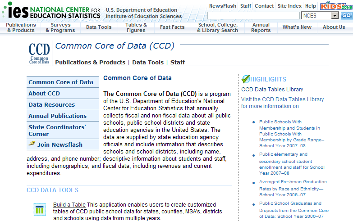Click the search text field
353x221 pixels.
tap(253, 15)
